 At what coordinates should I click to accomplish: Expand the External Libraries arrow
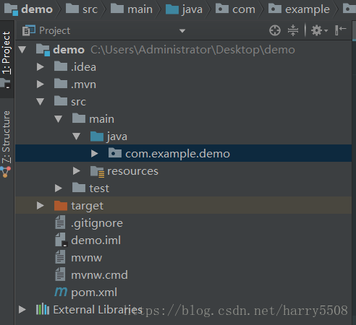[22, 309]
